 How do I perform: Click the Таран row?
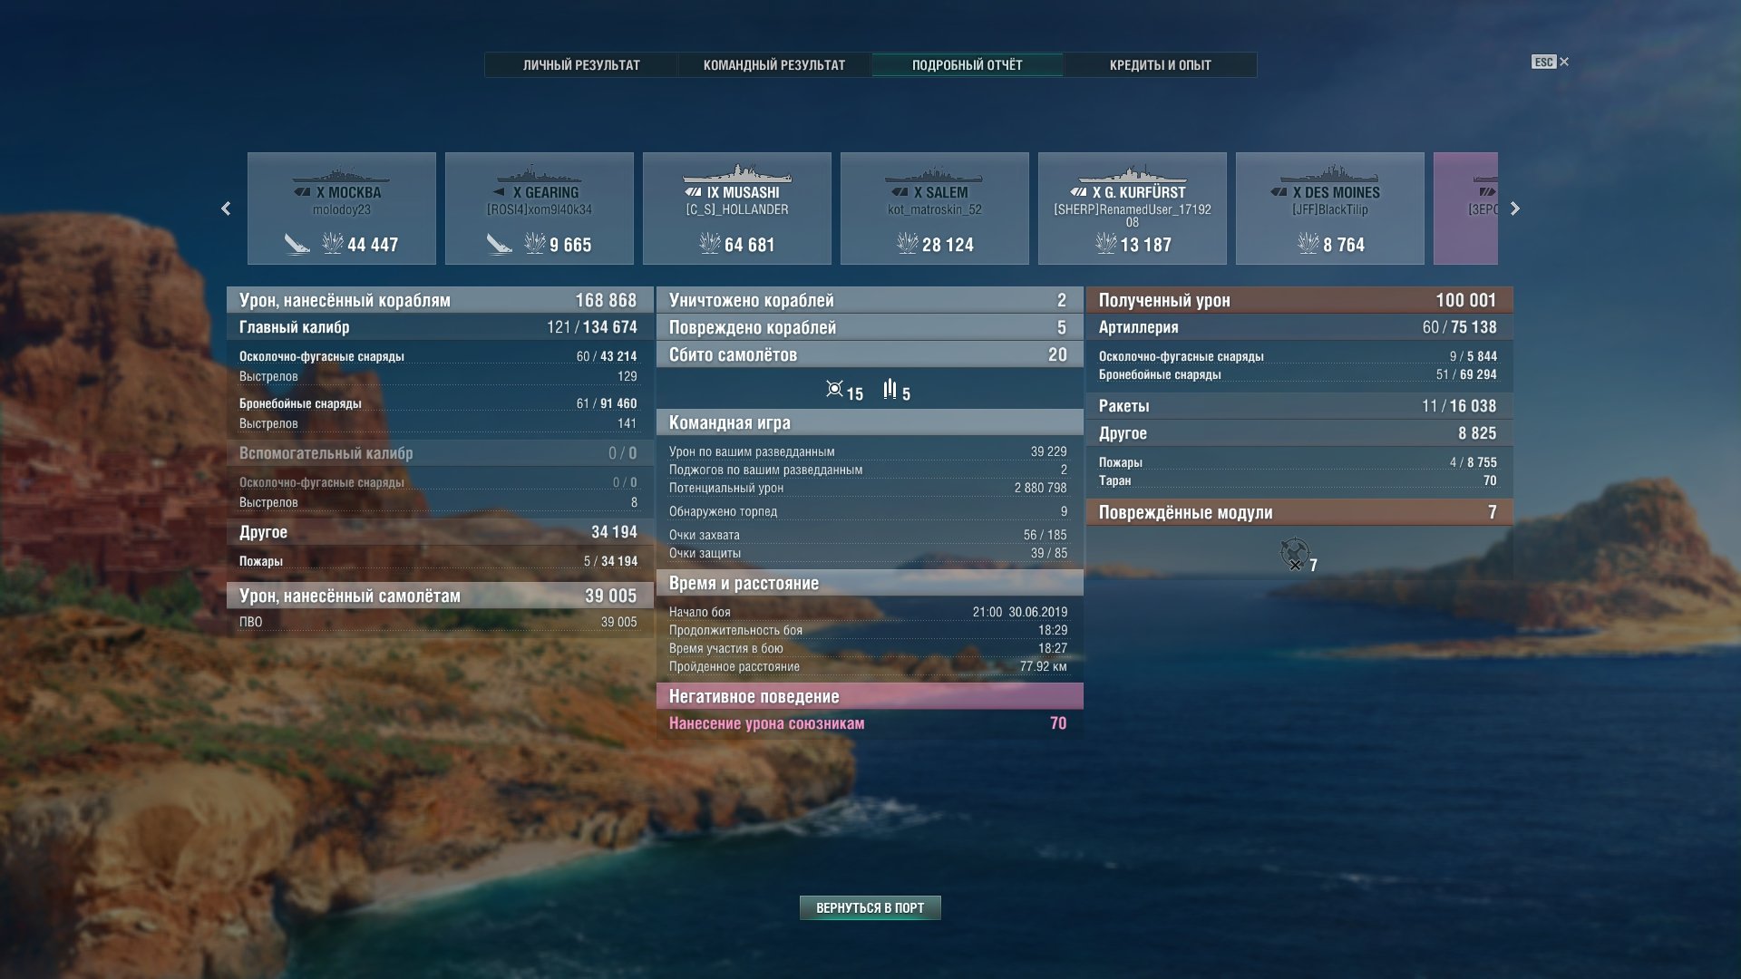click(1299, 480)
